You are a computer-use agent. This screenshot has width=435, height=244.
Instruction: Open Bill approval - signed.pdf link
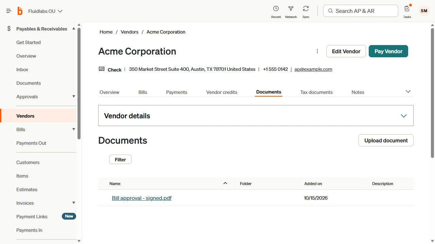tap(142, 198)
